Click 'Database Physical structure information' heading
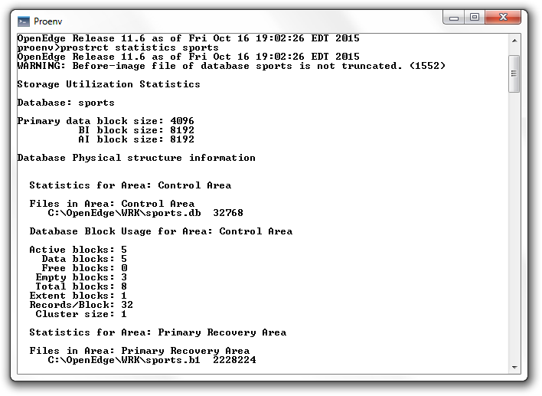The image size is (542, 396). pos(136,158)
